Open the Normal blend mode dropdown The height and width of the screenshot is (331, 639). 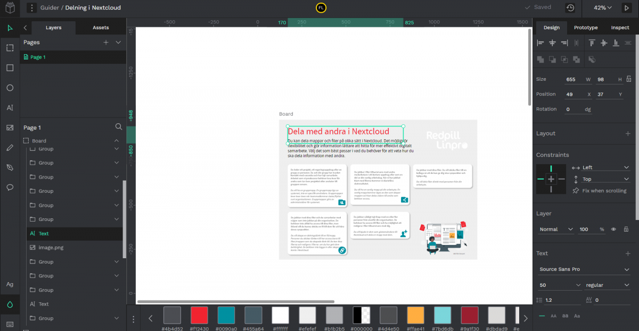coord(556,229)
